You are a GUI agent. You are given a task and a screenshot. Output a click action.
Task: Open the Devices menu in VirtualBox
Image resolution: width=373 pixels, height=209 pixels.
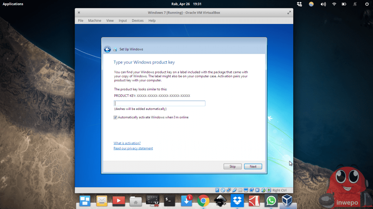137,21
